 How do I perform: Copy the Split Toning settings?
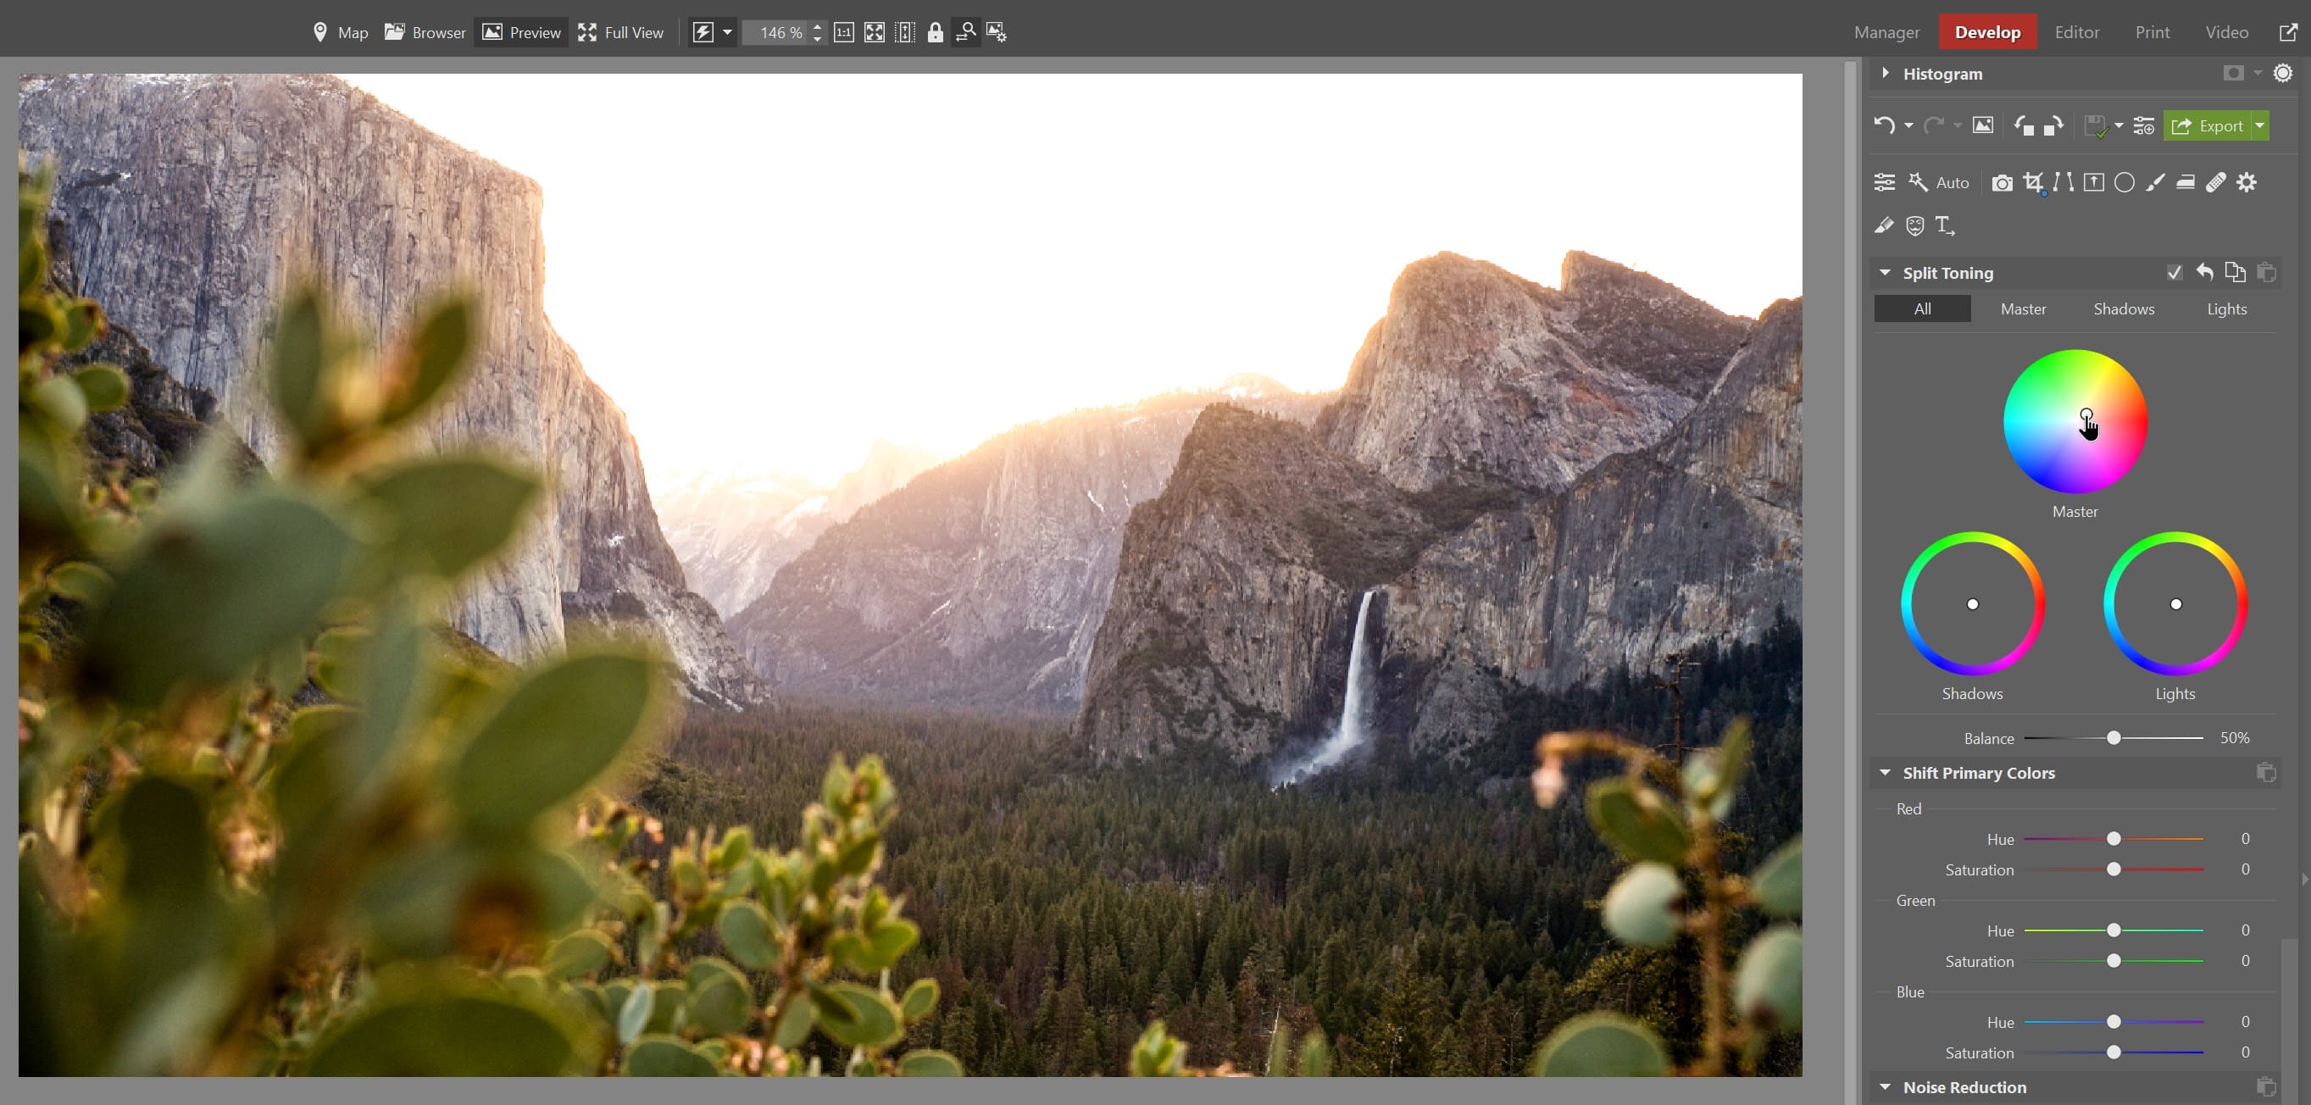[x=2235, y=272]
